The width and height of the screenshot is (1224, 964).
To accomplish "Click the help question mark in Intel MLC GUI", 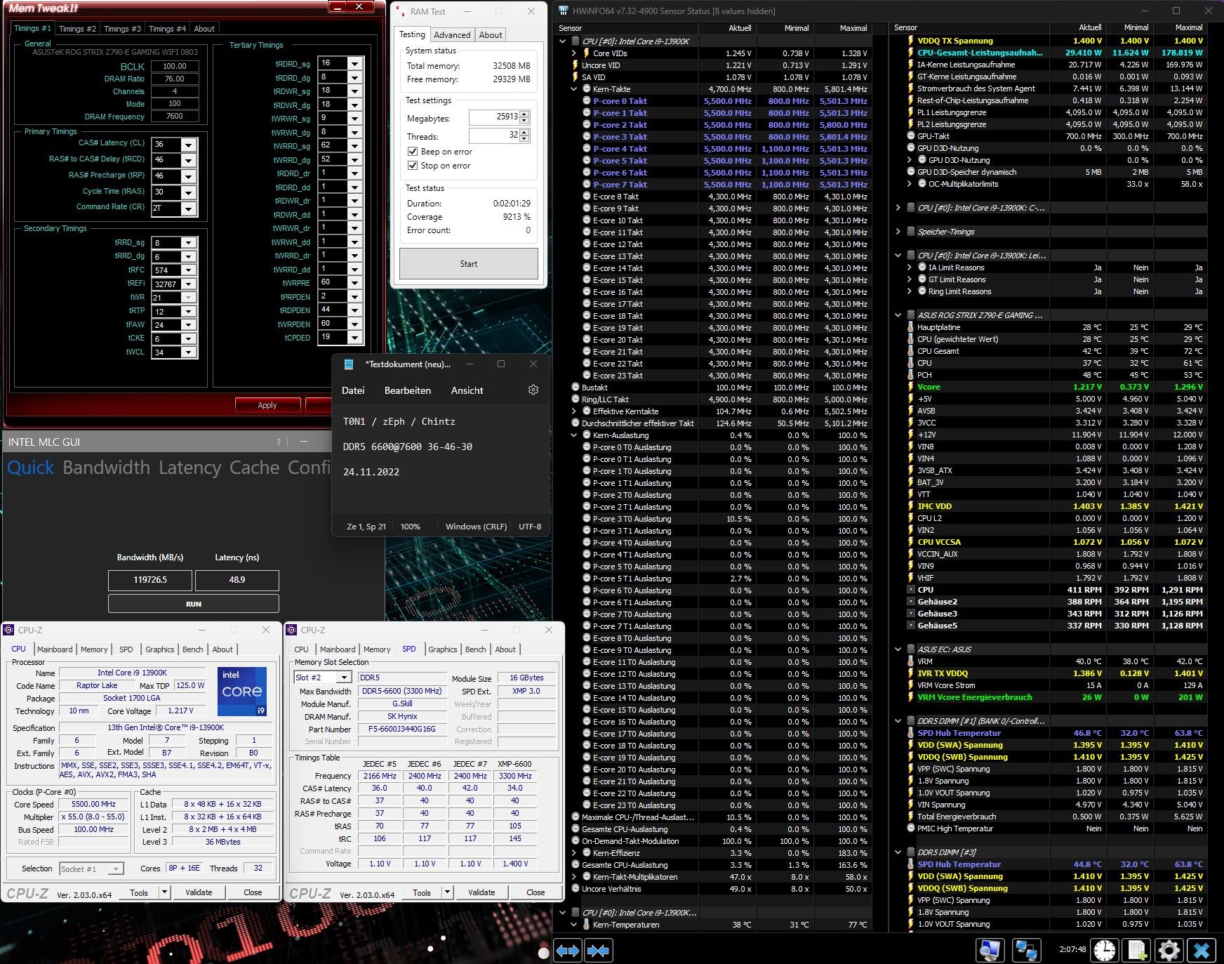I will pyautogui.click(x=279, y=442).
